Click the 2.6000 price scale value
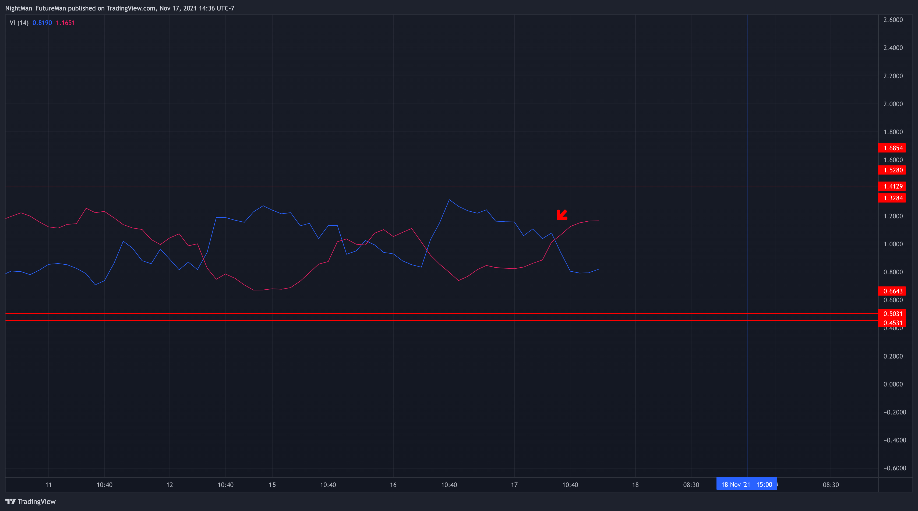This screenshot has width=918, height=511. [x=893, y=20]
